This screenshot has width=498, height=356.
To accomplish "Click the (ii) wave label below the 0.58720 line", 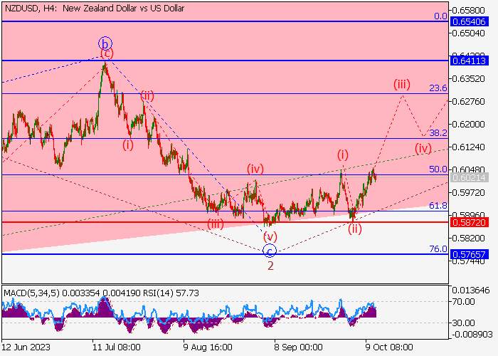I will click(x=355, y=229).
